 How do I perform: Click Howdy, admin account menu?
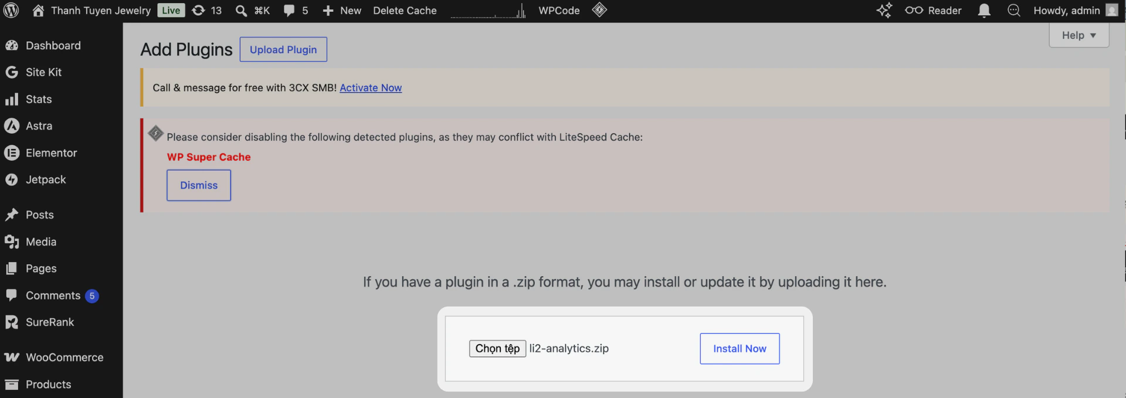[1066, 11]
